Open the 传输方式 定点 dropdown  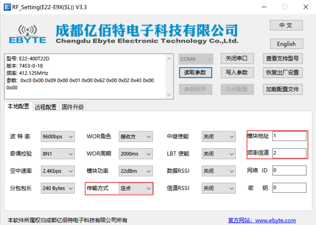(x=136, y=188)
